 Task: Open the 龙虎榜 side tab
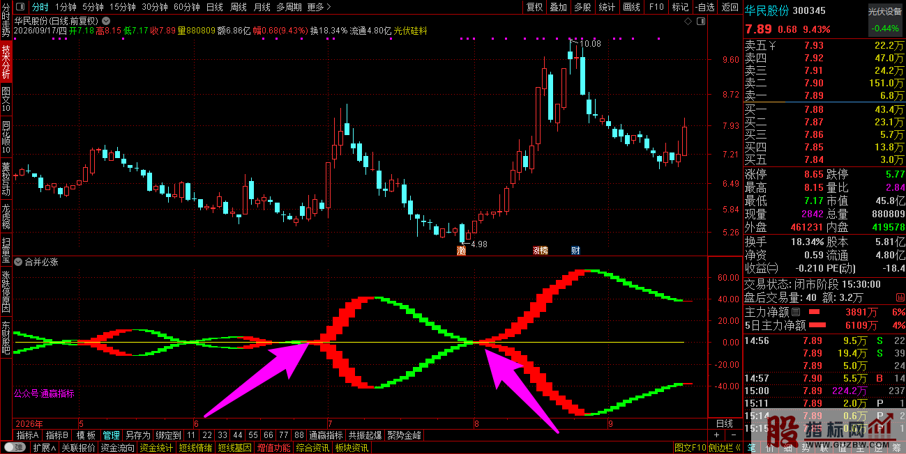click(6, 217)
